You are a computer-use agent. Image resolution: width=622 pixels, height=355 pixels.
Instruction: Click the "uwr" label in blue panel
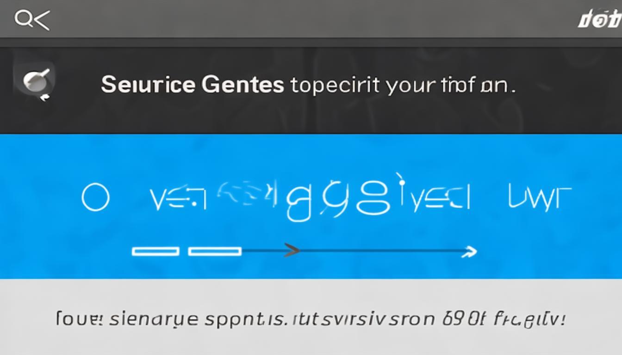[x=540, y=198]
